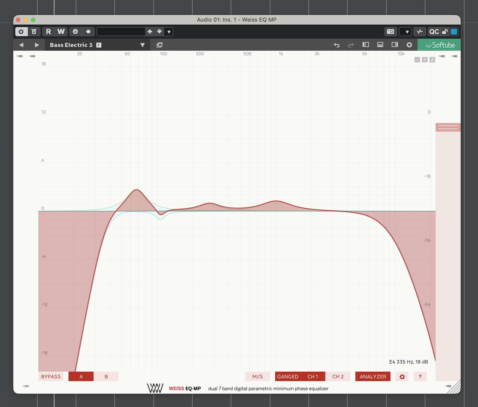Click the undo arrow in the plugin header
Screen dimensions: 478x407
pos(337,45)
